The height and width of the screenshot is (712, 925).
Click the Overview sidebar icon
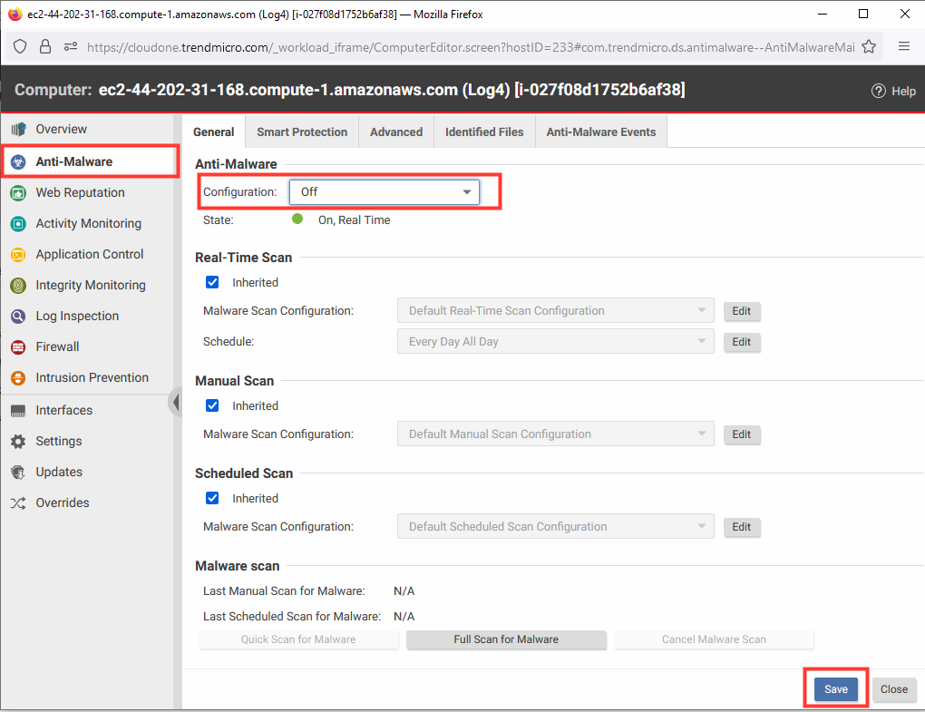18,129
